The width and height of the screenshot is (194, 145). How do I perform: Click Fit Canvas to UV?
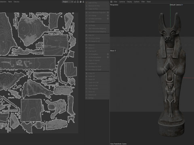pyautogui.click(x=97, y=41)
